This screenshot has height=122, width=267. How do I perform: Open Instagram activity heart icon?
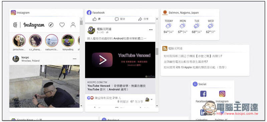point(62,25)
